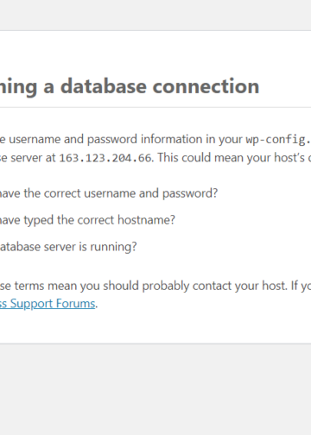
Task: Click the "contact your host" sentence
Action: click(155, 286)
